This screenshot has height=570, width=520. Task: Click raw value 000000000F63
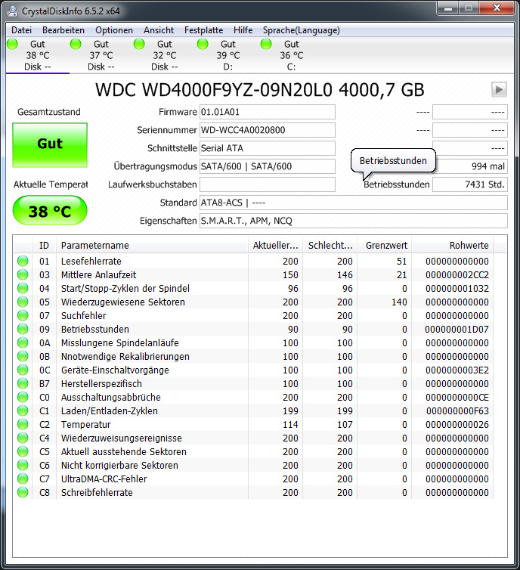[x=457, y=410]
